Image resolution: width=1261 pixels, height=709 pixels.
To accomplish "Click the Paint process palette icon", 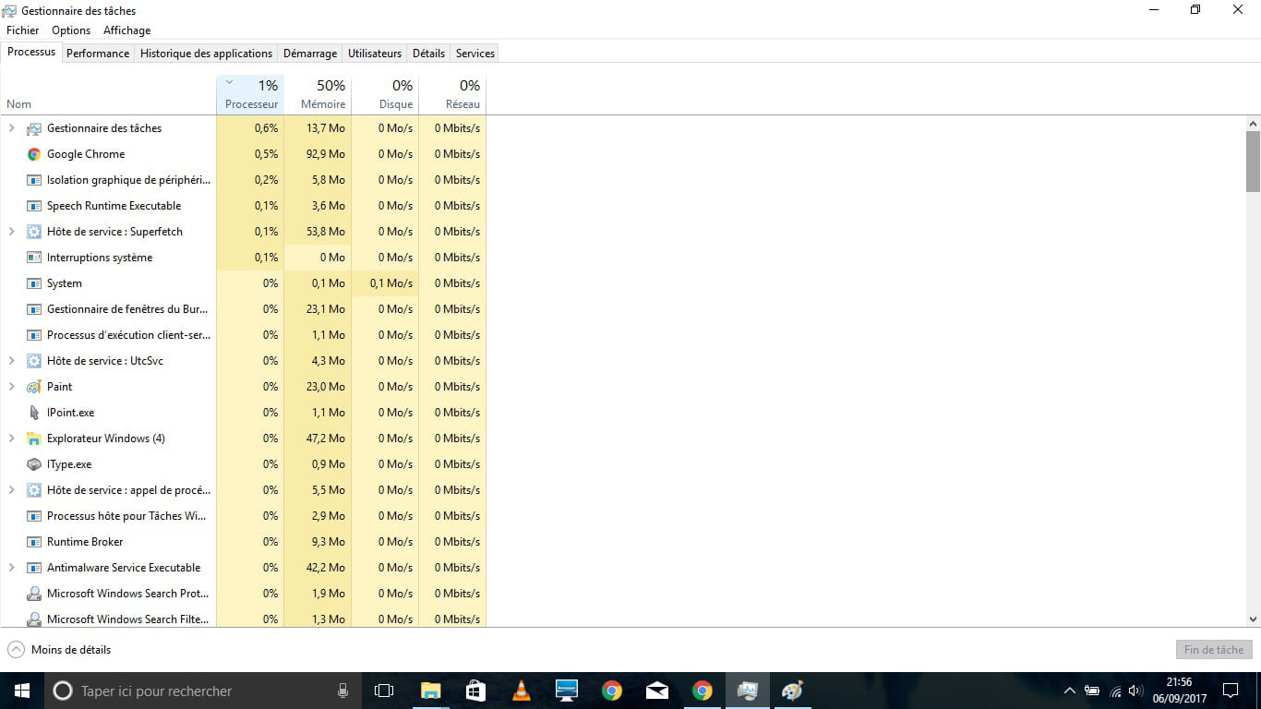I will coord(34,387).
